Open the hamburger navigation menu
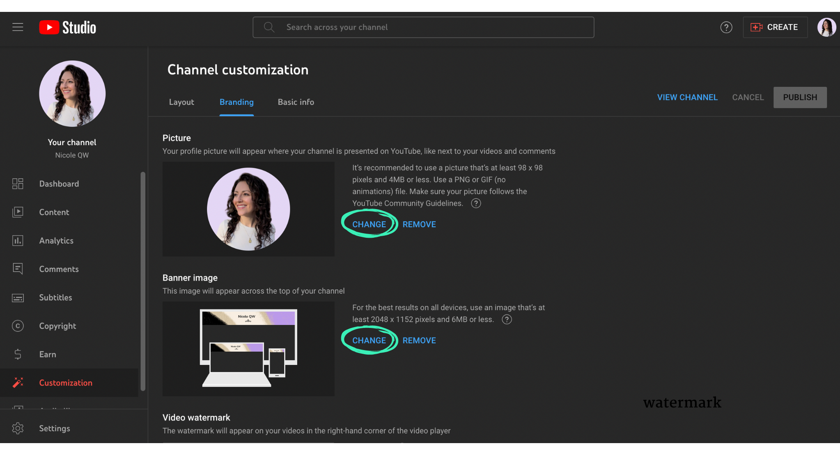The image size is (840, 455). 18,27
